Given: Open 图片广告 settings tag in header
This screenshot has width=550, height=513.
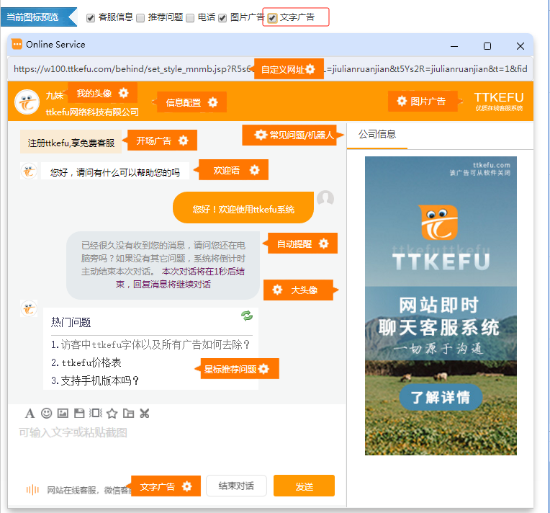Looking at the screenshot, I should [423, 102].
